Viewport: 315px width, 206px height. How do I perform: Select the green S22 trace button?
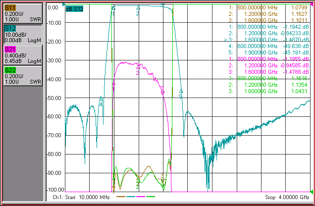[23, 76]
